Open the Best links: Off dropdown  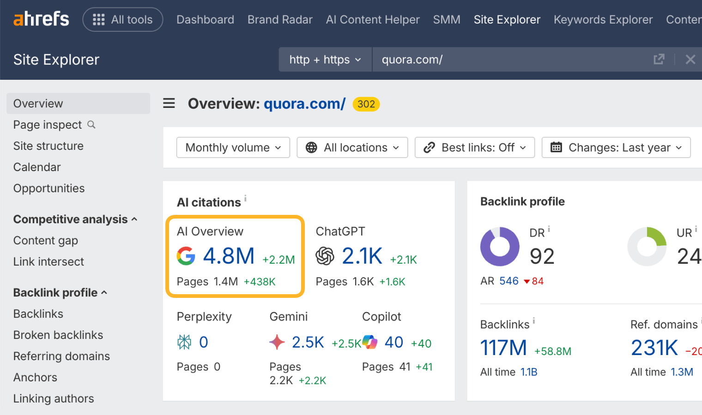475,148
